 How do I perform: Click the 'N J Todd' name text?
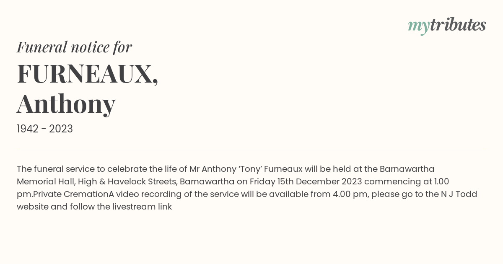pos(458,194)
